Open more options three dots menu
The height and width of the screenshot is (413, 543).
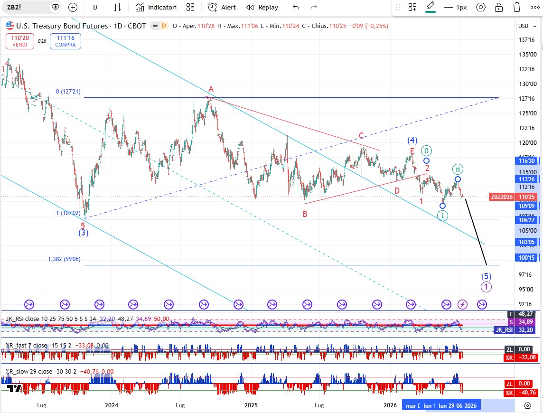534,7
